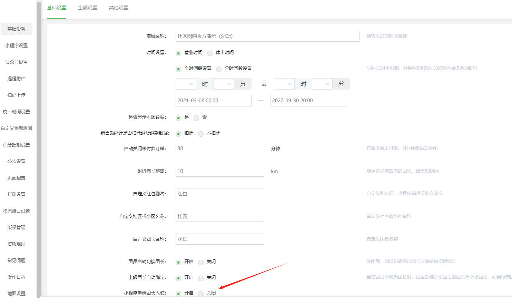Switch to the 金额设置 tab
The image size is (512, 298).
[x=88, y=8]
